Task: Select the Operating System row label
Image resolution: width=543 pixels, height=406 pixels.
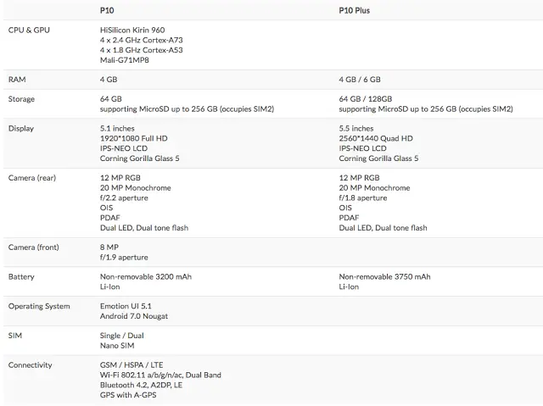Action: 39,307
